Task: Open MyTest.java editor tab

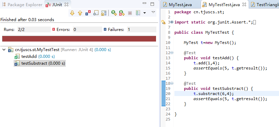Action: (x=181, y=5)
